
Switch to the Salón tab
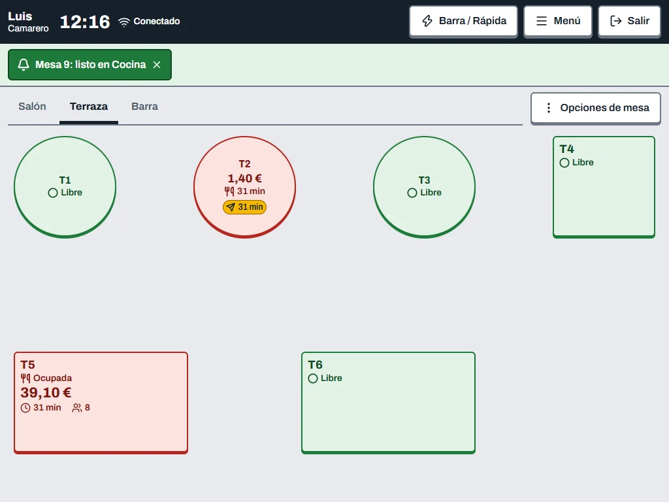coord(32,107)
